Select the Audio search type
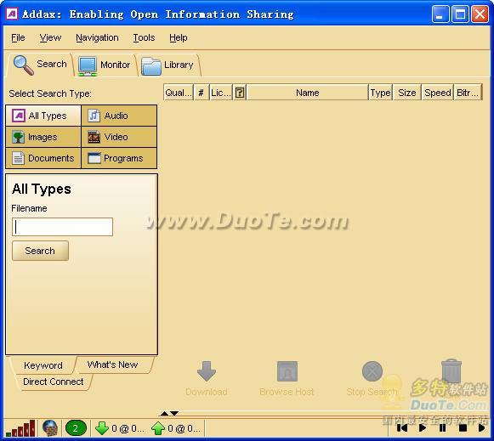Screen dimensions: 494x441 tap(119, 116)
